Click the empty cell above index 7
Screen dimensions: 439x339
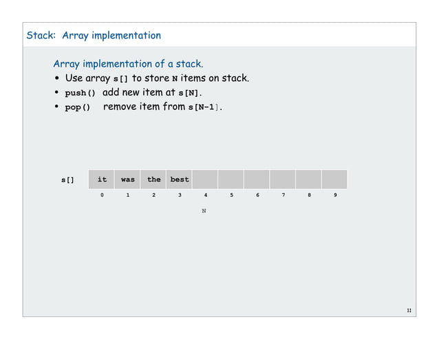click(x=283, y=179)
